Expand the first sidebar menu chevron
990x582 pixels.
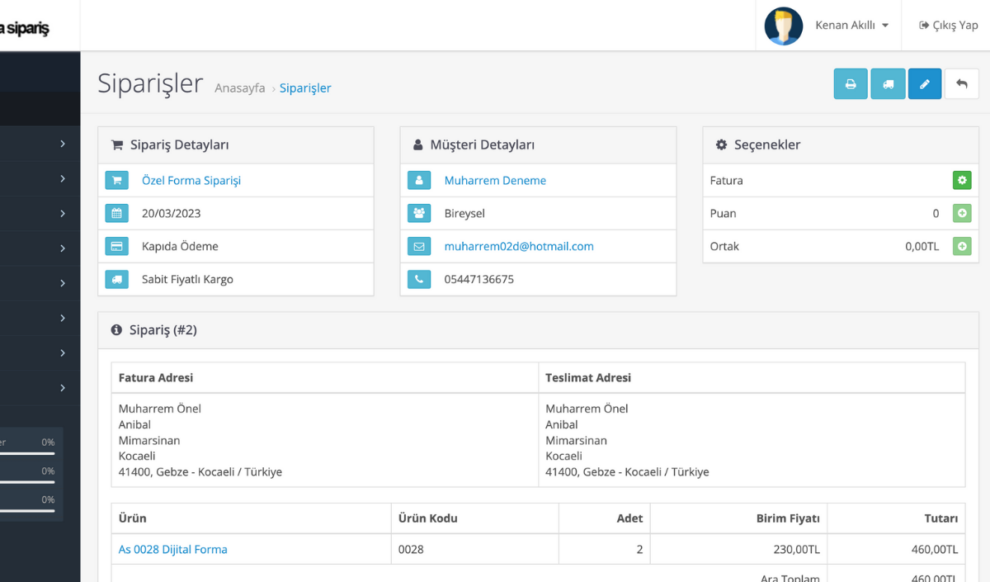(63, 144)
